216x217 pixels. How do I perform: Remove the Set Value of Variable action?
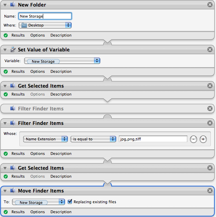click(210, 49)
